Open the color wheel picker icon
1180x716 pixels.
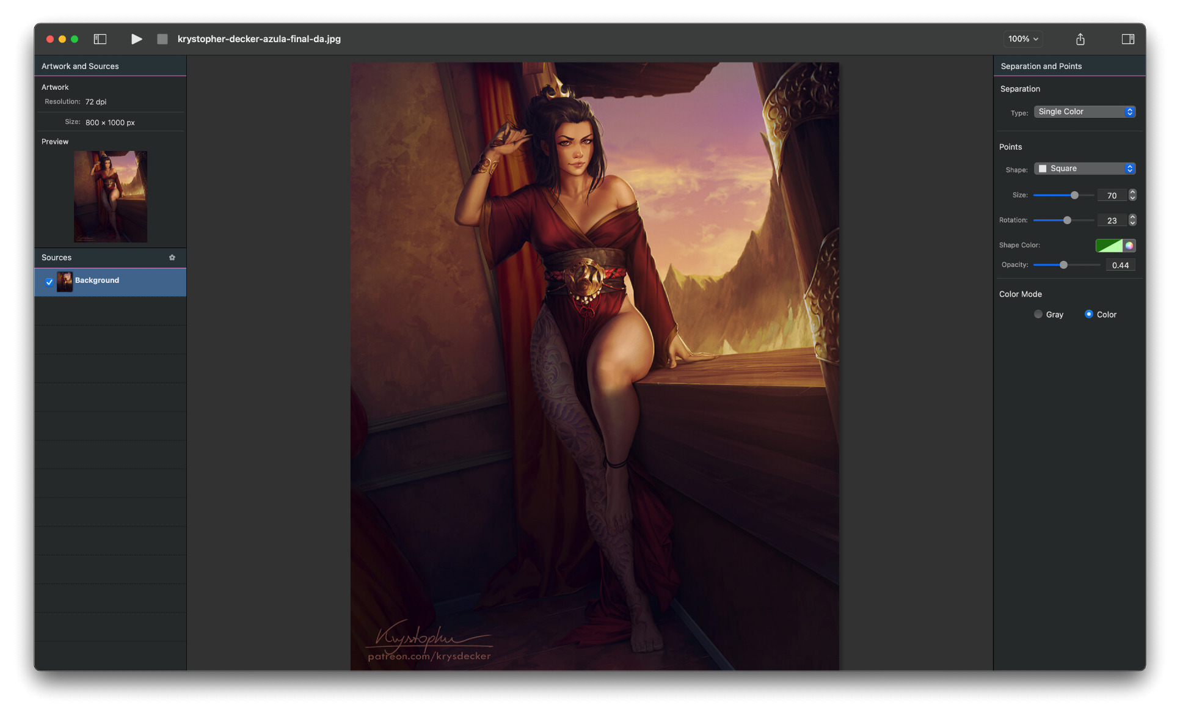(1129, 246)
